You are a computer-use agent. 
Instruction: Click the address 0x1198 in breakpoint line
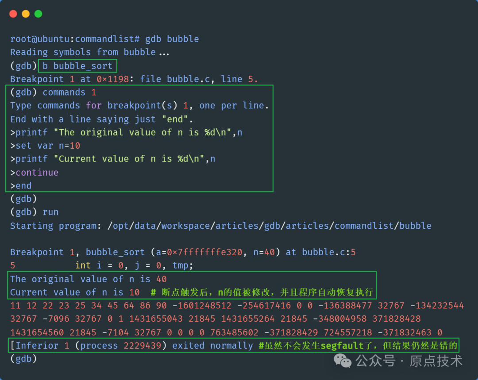[x=112, y=79]
